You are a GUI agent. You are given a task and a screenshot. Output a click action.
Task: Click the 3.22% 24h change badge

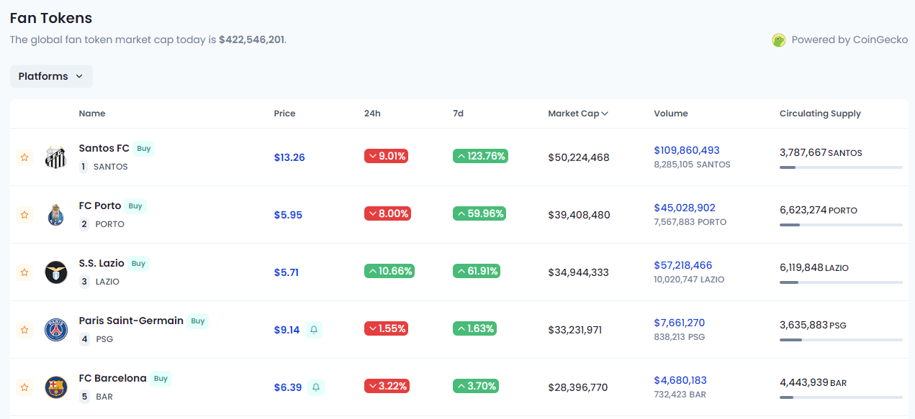387,386
